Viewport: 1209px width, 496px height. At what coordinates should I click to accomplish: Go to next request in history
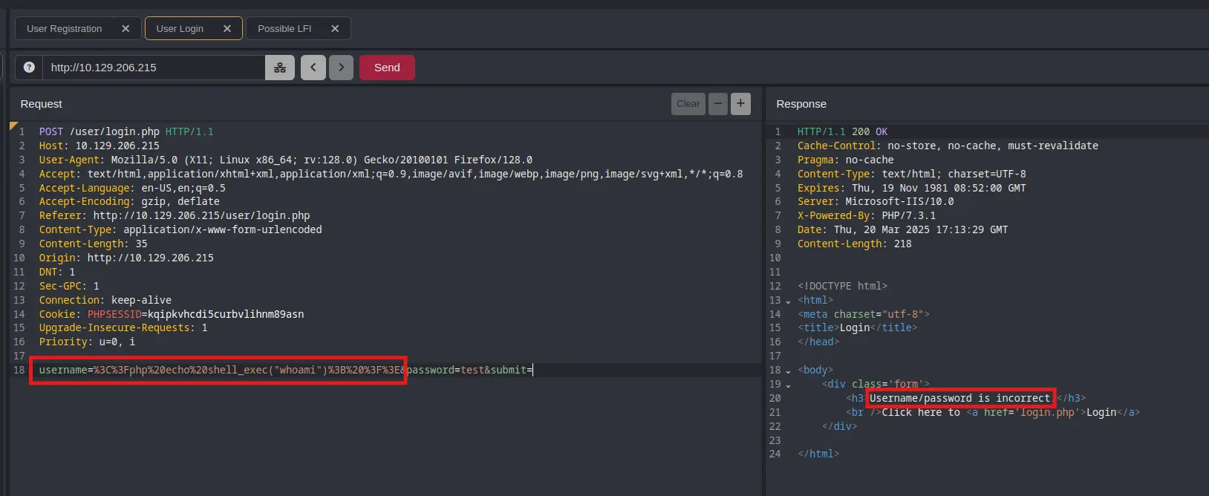pos(341,68)
